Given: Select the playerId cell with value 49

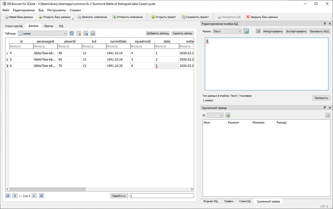Looking at the screenshot, I should (70, 53).
